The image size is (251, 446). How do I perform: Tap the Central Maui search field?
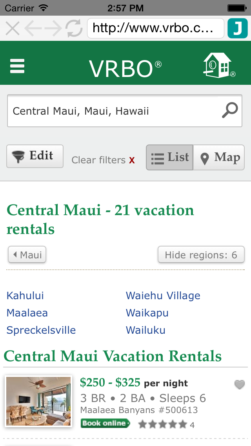[124, 111]
